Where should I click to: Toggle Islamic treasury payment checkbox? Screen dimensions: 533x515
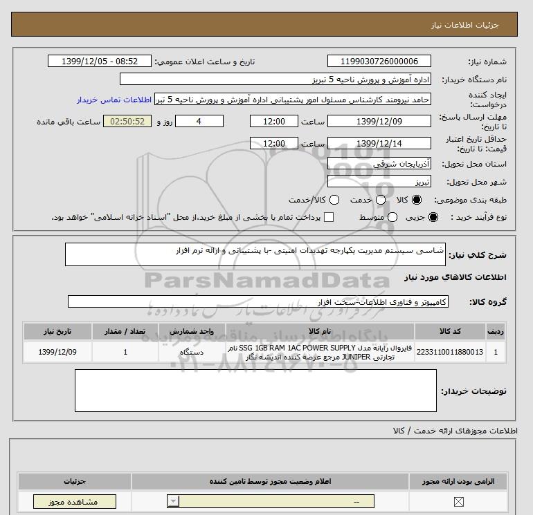point(329,217)
